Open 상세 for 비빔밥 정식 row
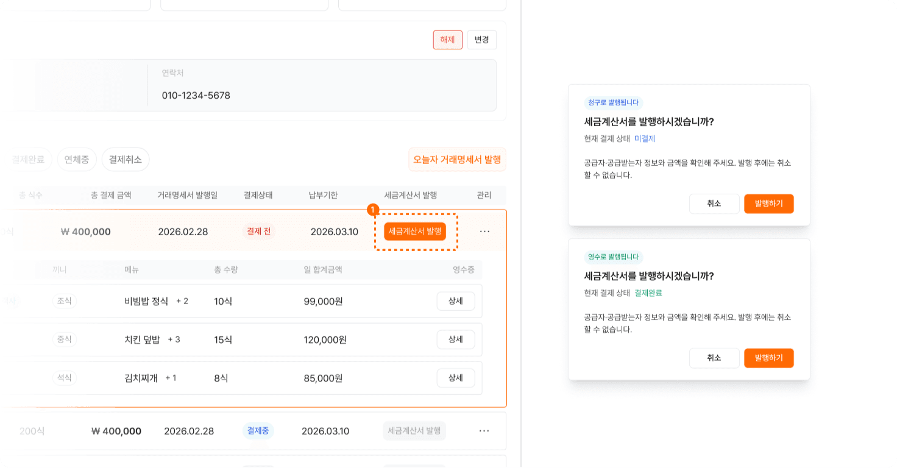The image size is (897, 468). point(456,301)
